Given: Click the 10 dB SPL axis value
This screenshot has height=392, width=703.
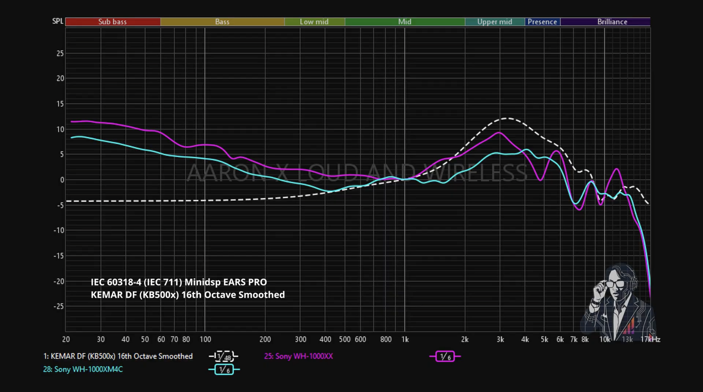Looking at the screenshot, I should click(60, 129).
